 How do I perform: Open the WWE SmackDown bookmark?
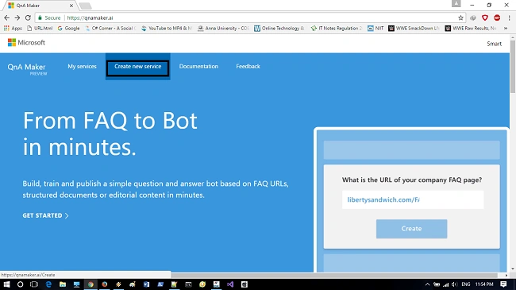(x=414, y=29)
